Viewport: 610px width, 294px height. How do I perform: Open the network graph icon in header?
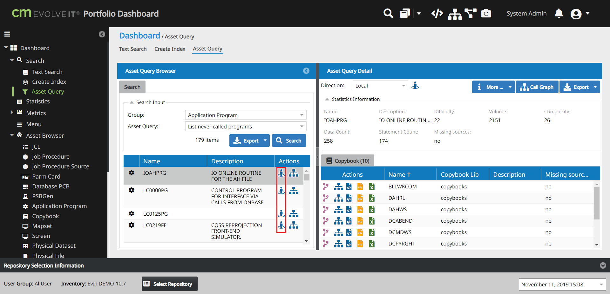(471, 13)
